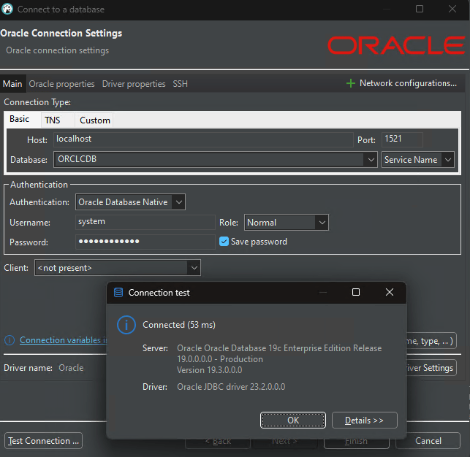Click the Version 19.3.0.0.0 text

pos(210,370)
